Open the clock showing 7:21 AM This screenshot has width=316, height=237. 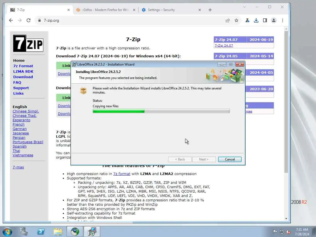302,232
